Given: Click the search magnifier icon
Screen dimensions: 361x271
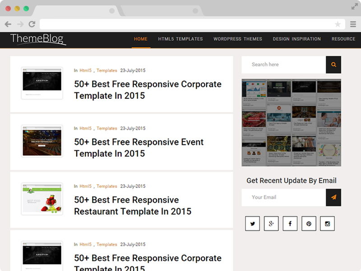Looking at the screenshot, I should (333, 65).
